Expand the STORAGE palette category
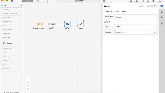Viewport: 165px width, 93px height. 12,61
